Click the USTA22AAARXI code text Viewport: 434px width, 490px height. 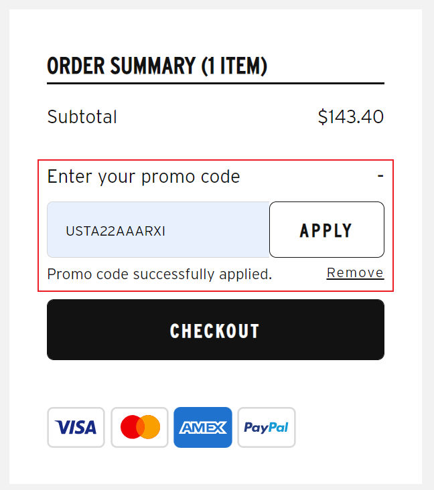[115, 231]
